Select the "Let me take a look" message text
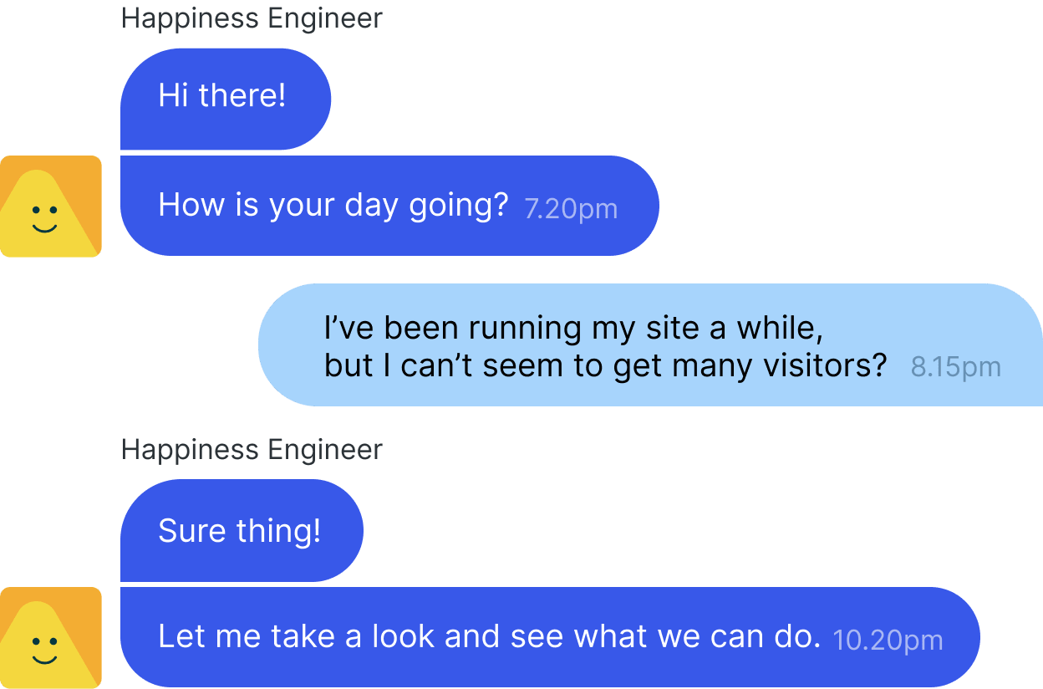The image size is (1043, 689). click(x=489, y=637)
